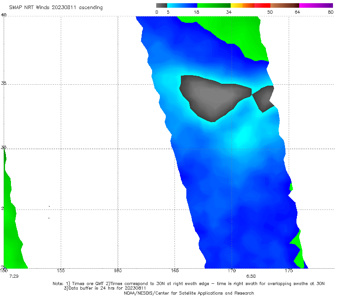Screen dimensions: 338x296
Task: Click the longitude label '150'
Action: (4, 270)
